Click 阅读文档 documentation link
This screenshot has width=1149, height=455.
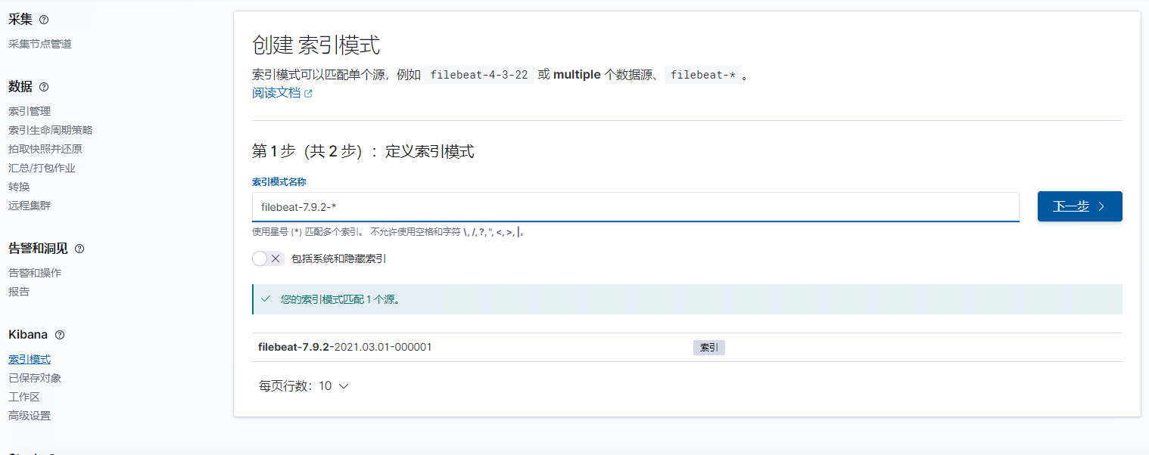[276, 93]
